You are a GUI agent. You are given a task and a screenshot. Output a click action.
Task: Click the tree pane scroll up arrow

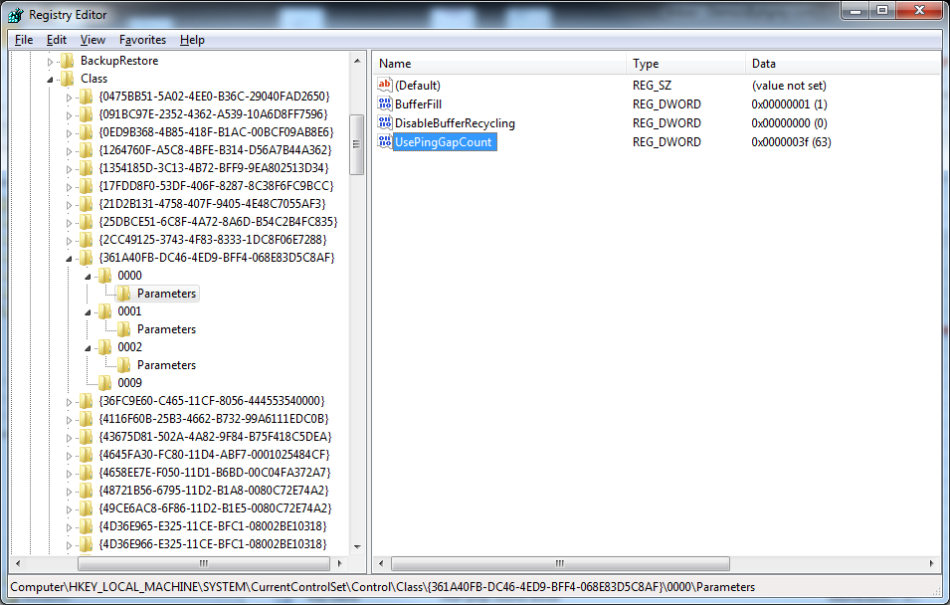(x=357, y=61)
